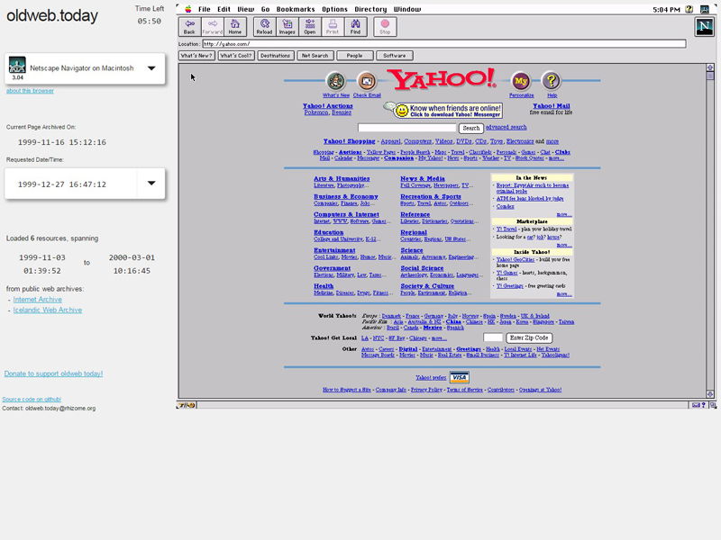Expand the requested date/time dropdown arrow
This screenshot has height=540, width=721.
pos(151,184)
